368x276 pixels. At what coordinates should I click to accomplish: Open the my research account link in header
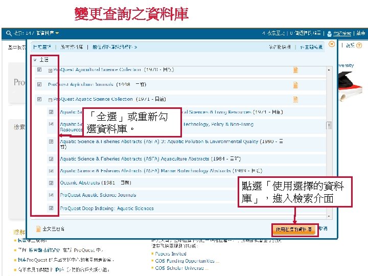(342, 33)
